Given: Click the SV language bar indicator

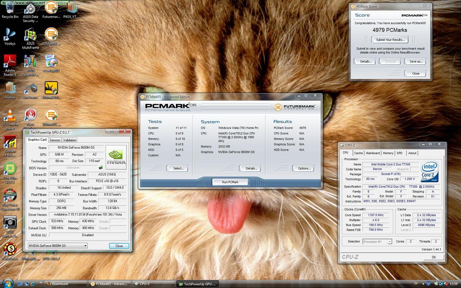Looking at the screenshot, I should [416, 283].
